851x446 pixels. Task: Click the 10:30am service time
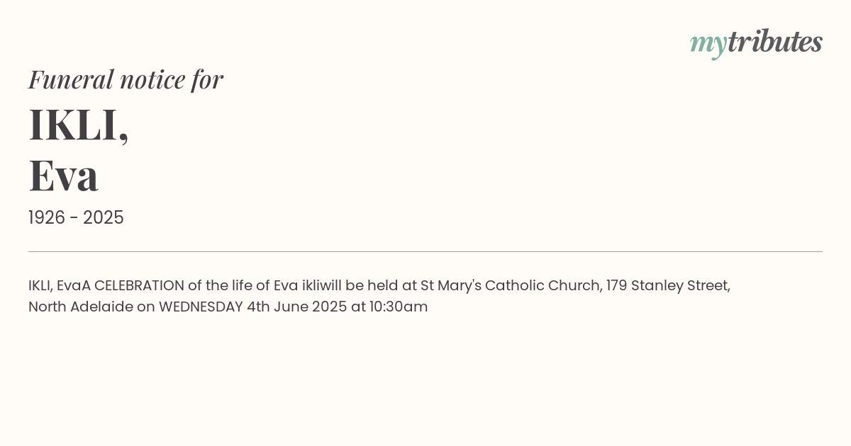point(399,307)
